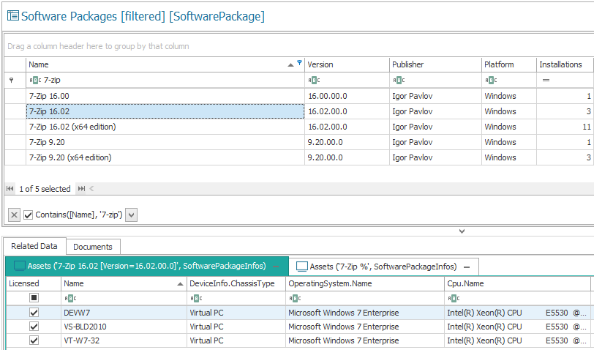Sort by the Platform column header
The height and width of the screenshot is (350, 594).
click(x=509, y=64)
